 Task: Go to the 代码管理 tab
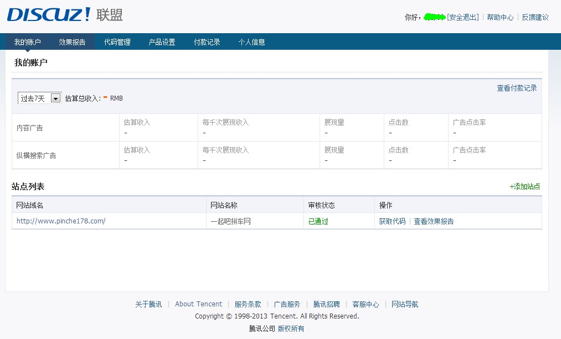coord(117,42)
